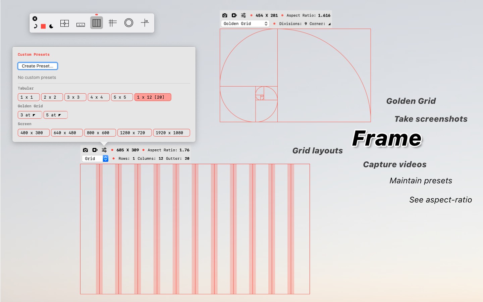
Task: Open the red color swatch in palette
Action: click(x=43, y=26)
